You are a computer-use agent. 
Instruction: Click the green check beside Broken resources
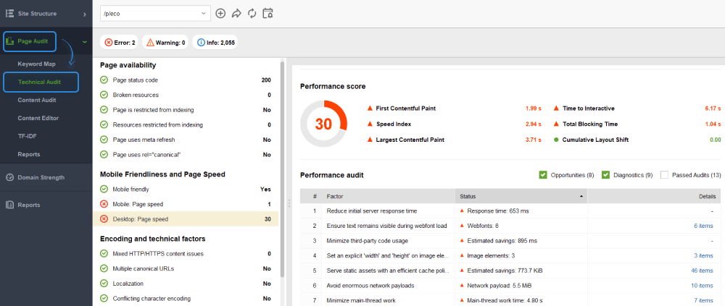[104, 95]
